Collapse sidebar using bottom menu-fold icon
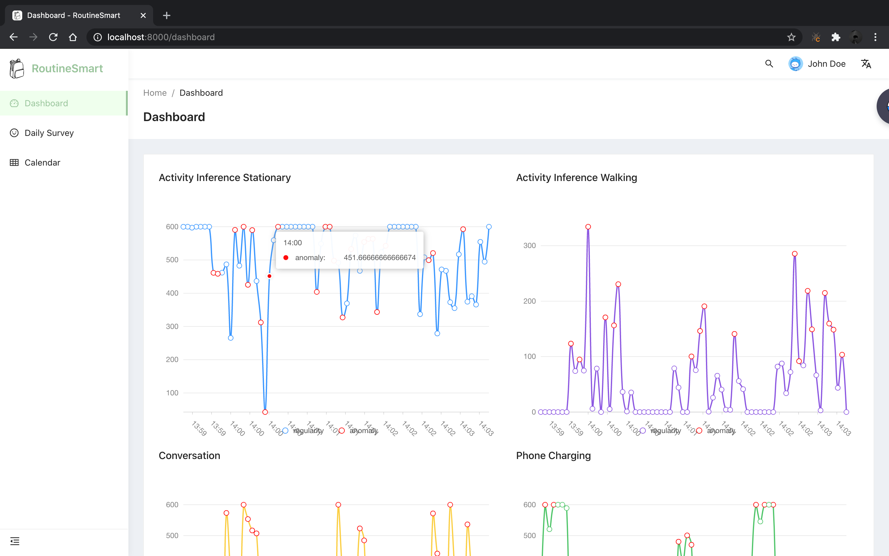The width and height of the screenshot is (889, 556). (15, 541)
